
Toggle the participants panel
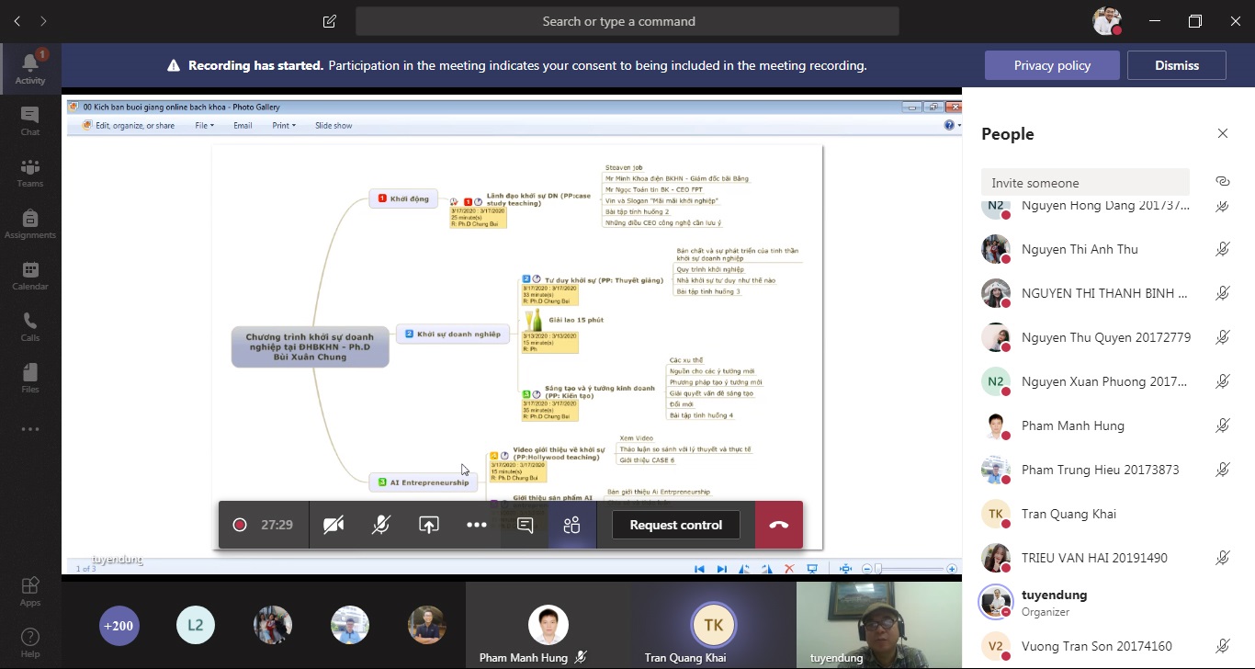[x=571, y=525]
